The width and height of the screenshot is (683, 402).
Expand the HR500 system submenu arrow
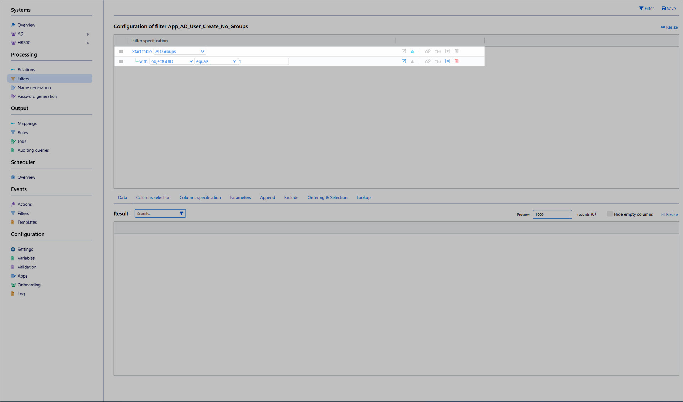88,43
